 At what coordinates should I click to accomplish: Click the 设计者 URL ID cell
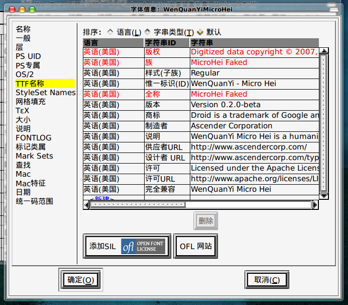pyautogui.click(x=167, y=158)
